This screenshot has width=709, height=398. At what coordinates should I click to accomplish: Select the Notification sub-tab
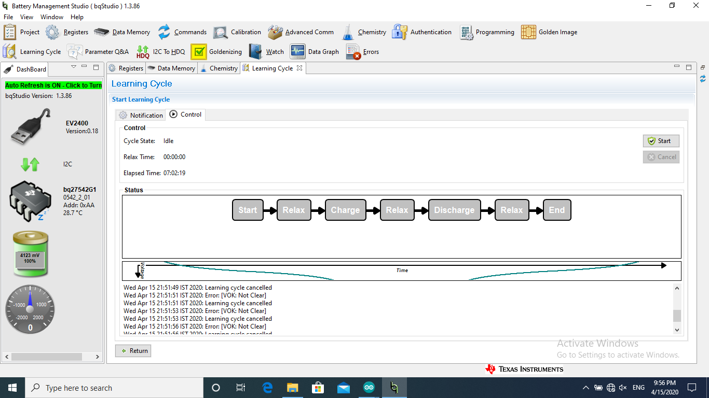[x=141, y=116]
